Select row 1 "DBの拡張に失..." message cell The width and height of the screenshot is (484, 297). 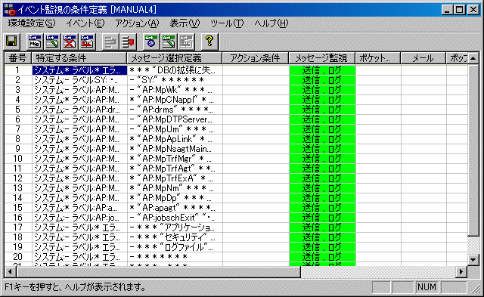[x=175, y=70]
